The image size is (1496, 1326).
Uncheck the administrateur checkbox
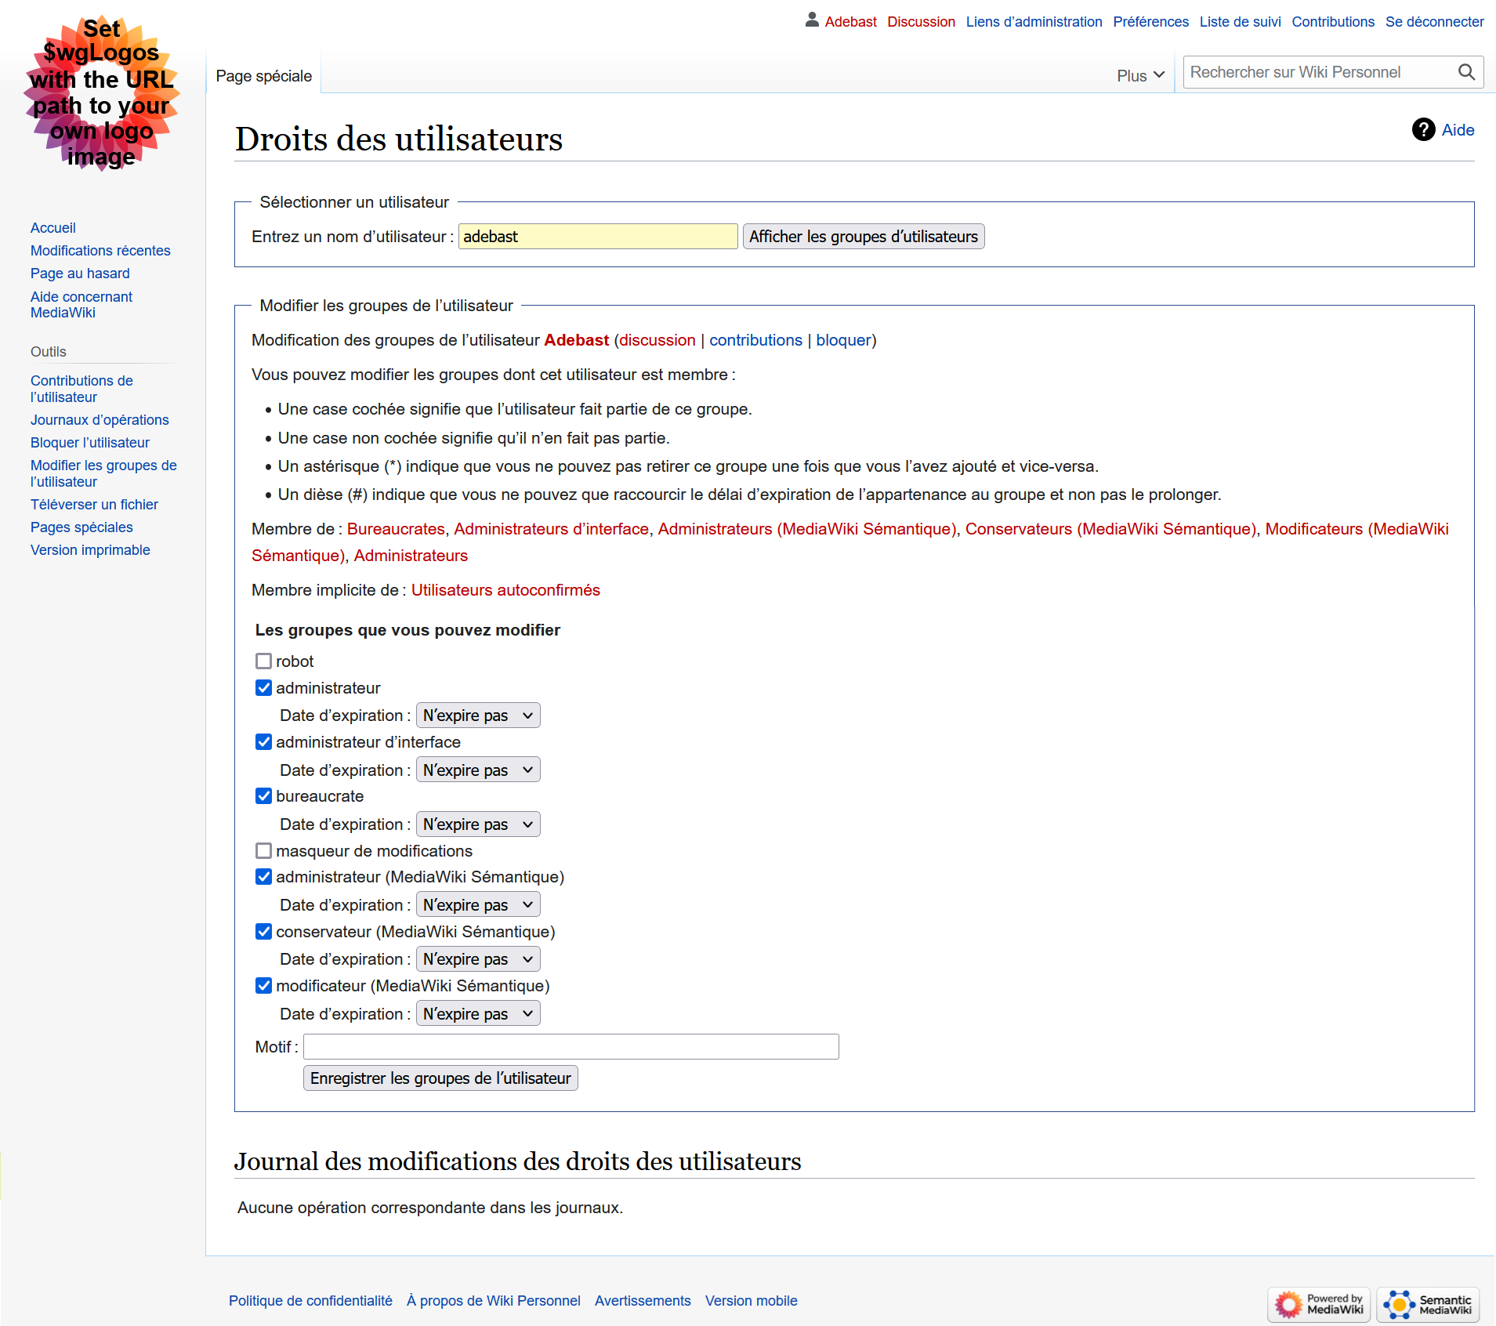coord(264,687)
